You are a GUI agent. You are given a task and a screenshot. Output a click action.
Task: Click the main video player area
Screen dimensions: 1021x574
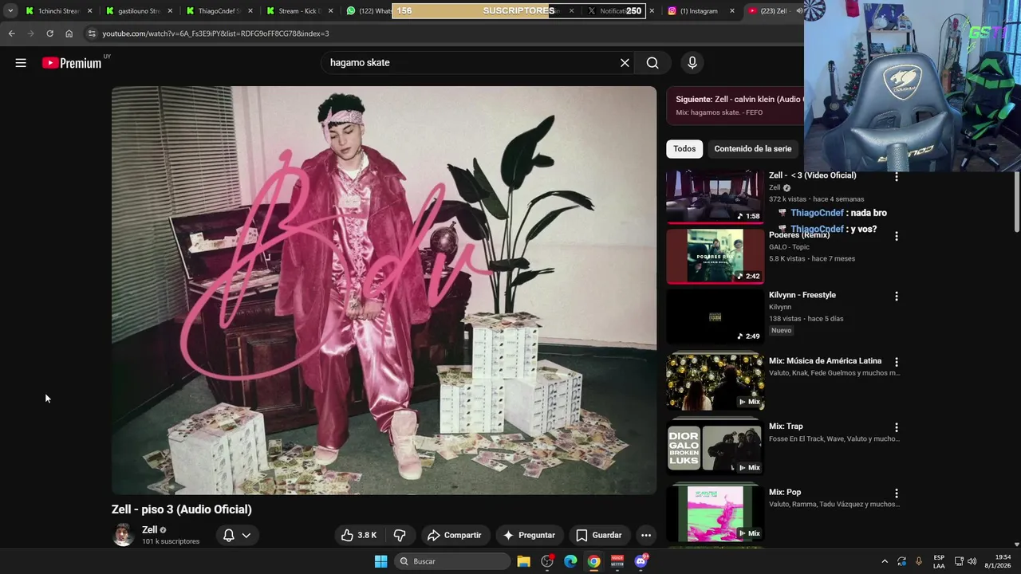pyautogui.click(x=384, y=290)
